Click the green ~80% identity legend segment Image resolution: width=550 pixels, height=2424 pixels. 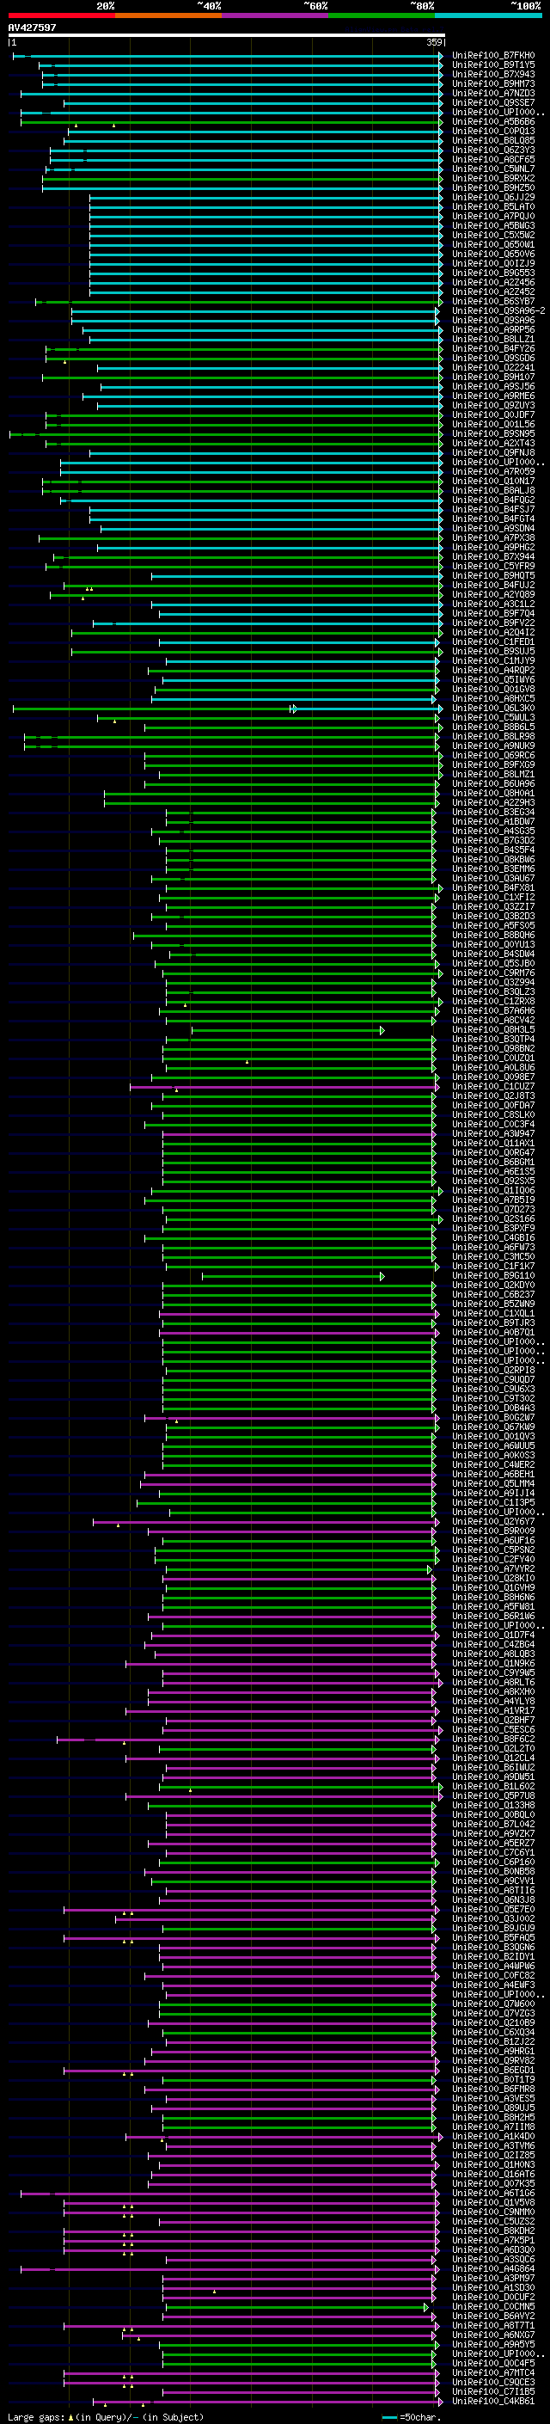(382, 15)
